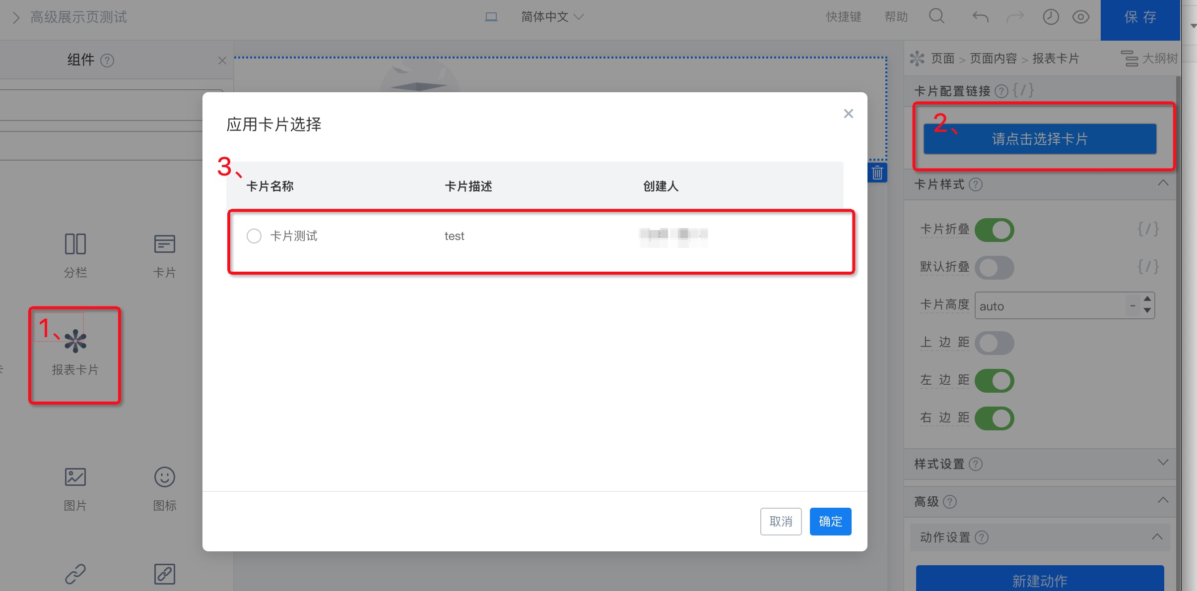
Task: Toggle the 卡片折叠 switch off
Action: (x=994, y=230)
